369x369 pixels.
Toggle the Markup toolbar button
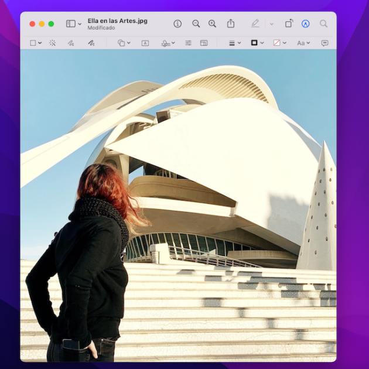(x=305, y=23)
